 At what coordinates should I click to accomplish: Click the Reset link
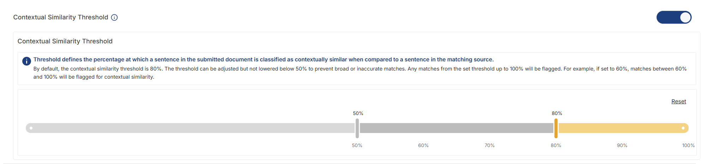tap(679, 102)
